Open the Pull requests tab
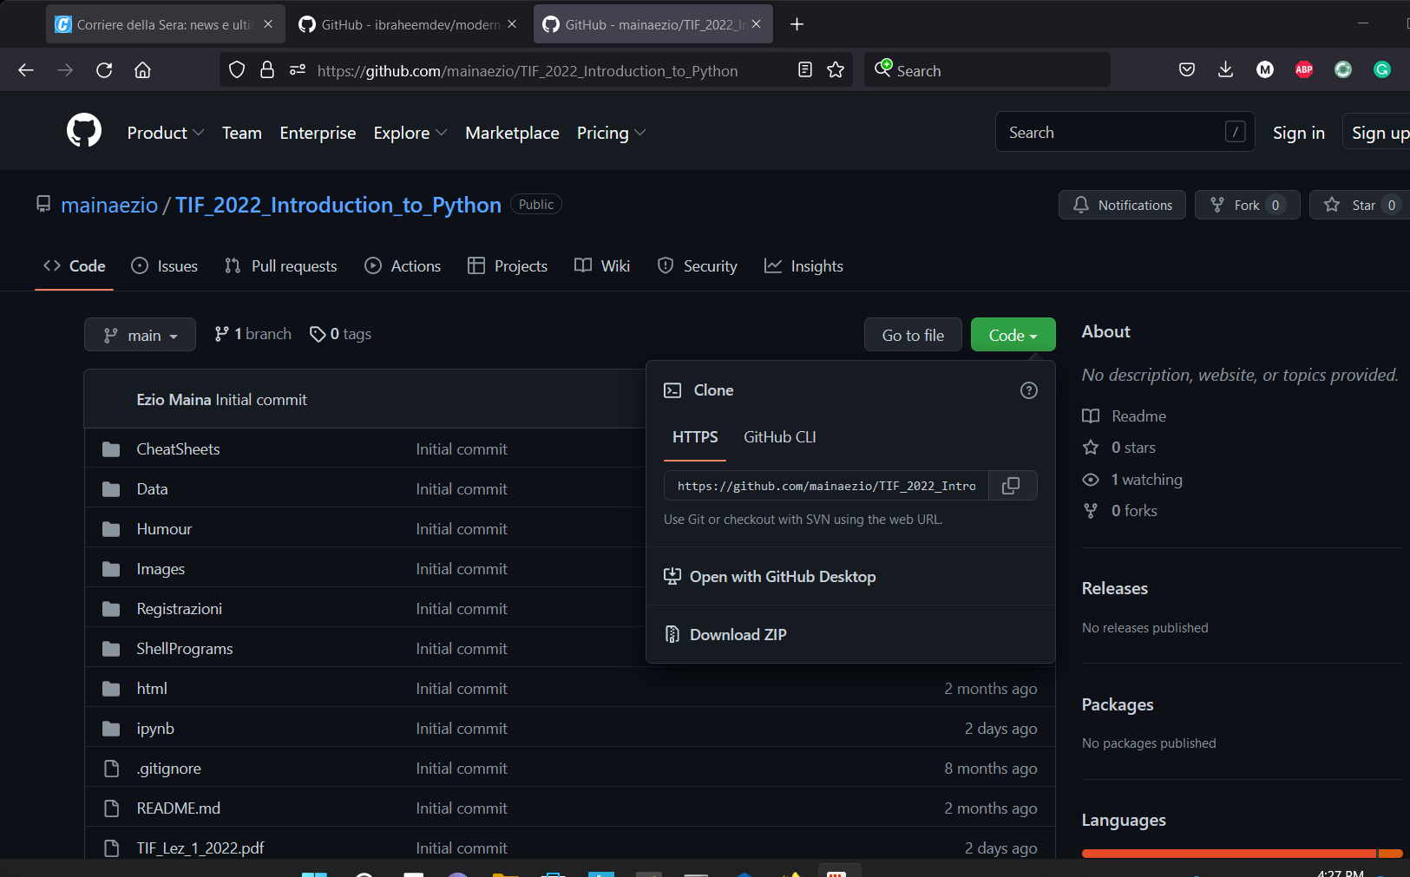Viewport: 1410px width, 877px height. coord(280,266)
